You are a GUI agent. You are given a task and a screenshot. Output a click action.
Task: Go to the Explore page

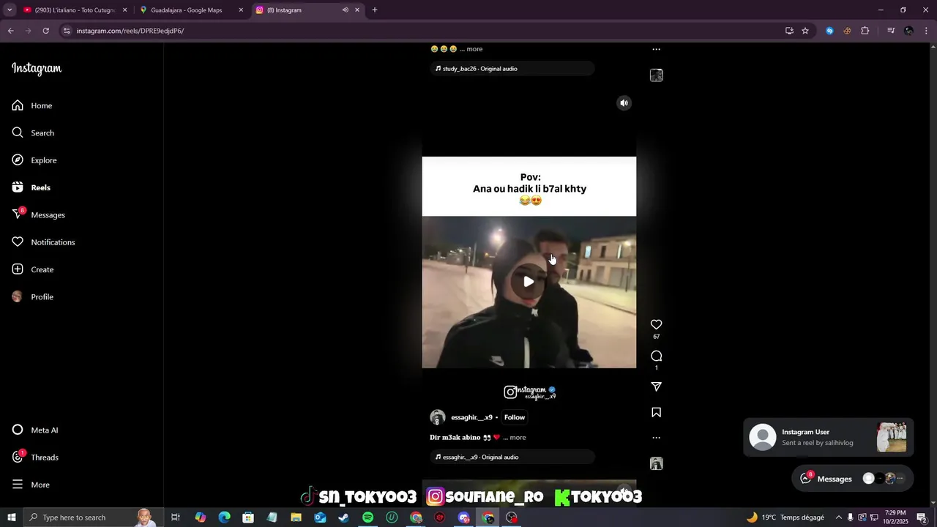[34, 160]
